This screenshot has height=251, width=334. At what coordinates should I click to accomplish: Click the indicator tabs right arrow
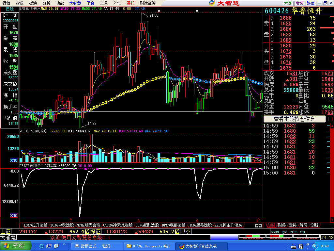(x=260, y=226)
